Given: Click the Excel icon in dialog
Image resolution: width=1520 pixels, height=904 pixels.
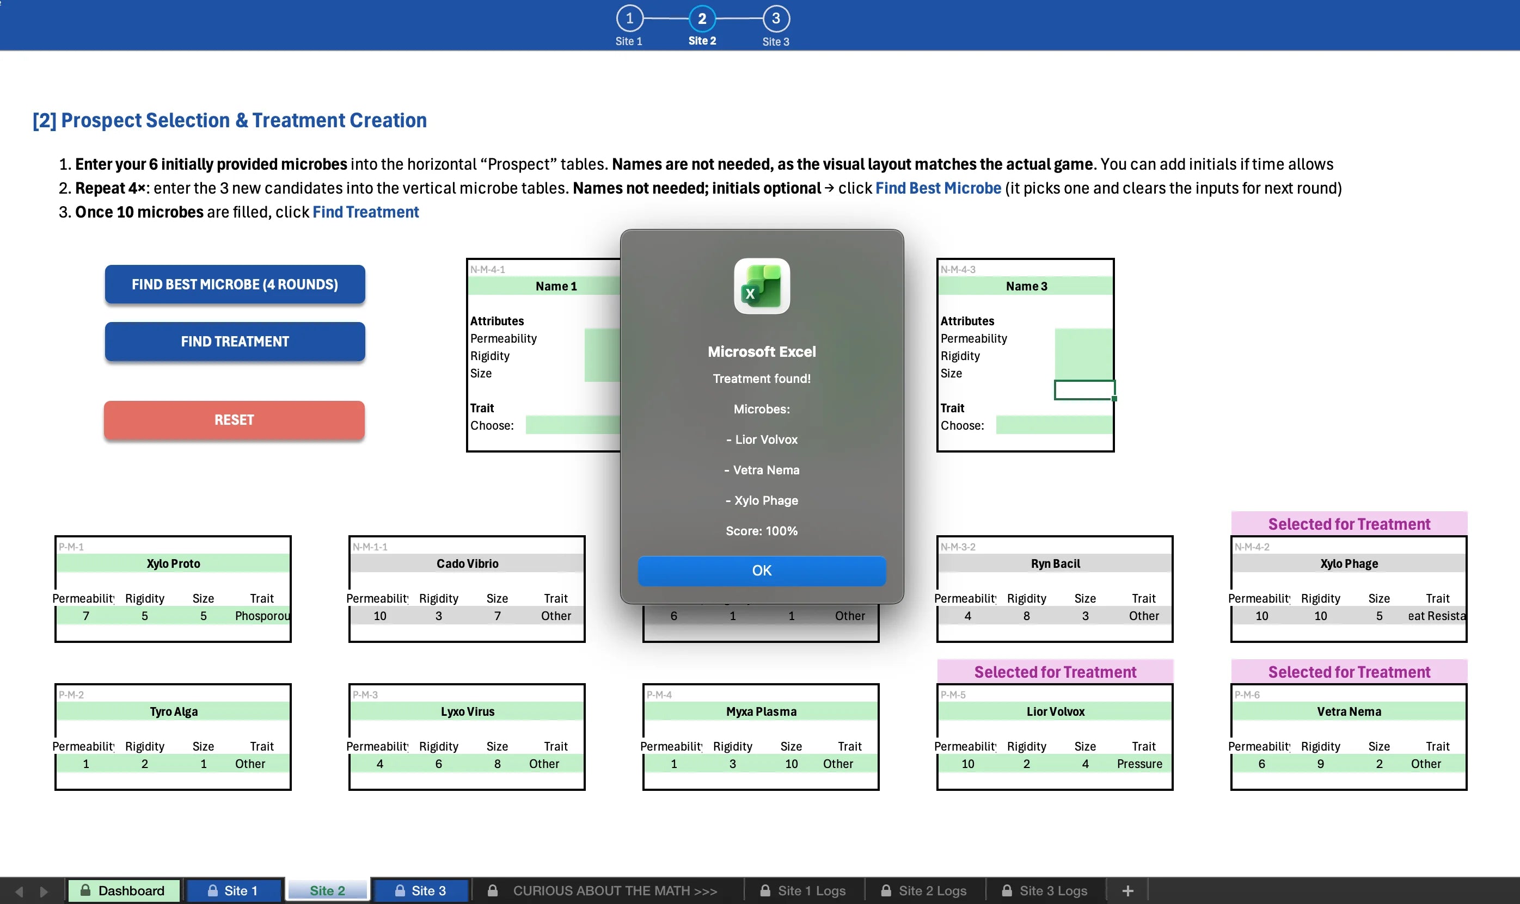Looking at the screenshot, I should pos(761,286).
